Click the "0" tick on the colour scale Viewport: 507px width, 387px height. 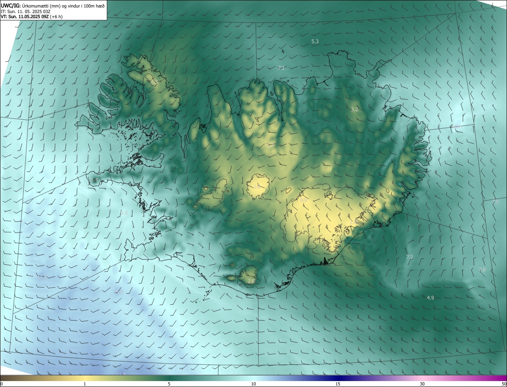click(2, 384)
